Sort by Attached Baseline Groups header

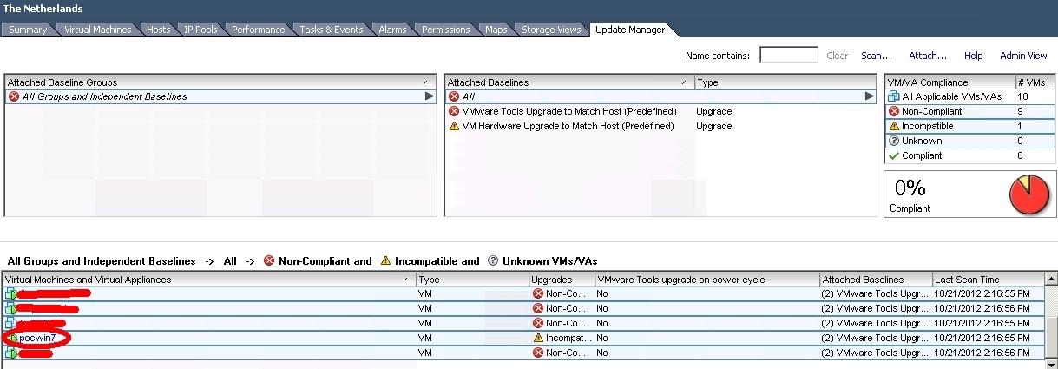coord(220,82)
